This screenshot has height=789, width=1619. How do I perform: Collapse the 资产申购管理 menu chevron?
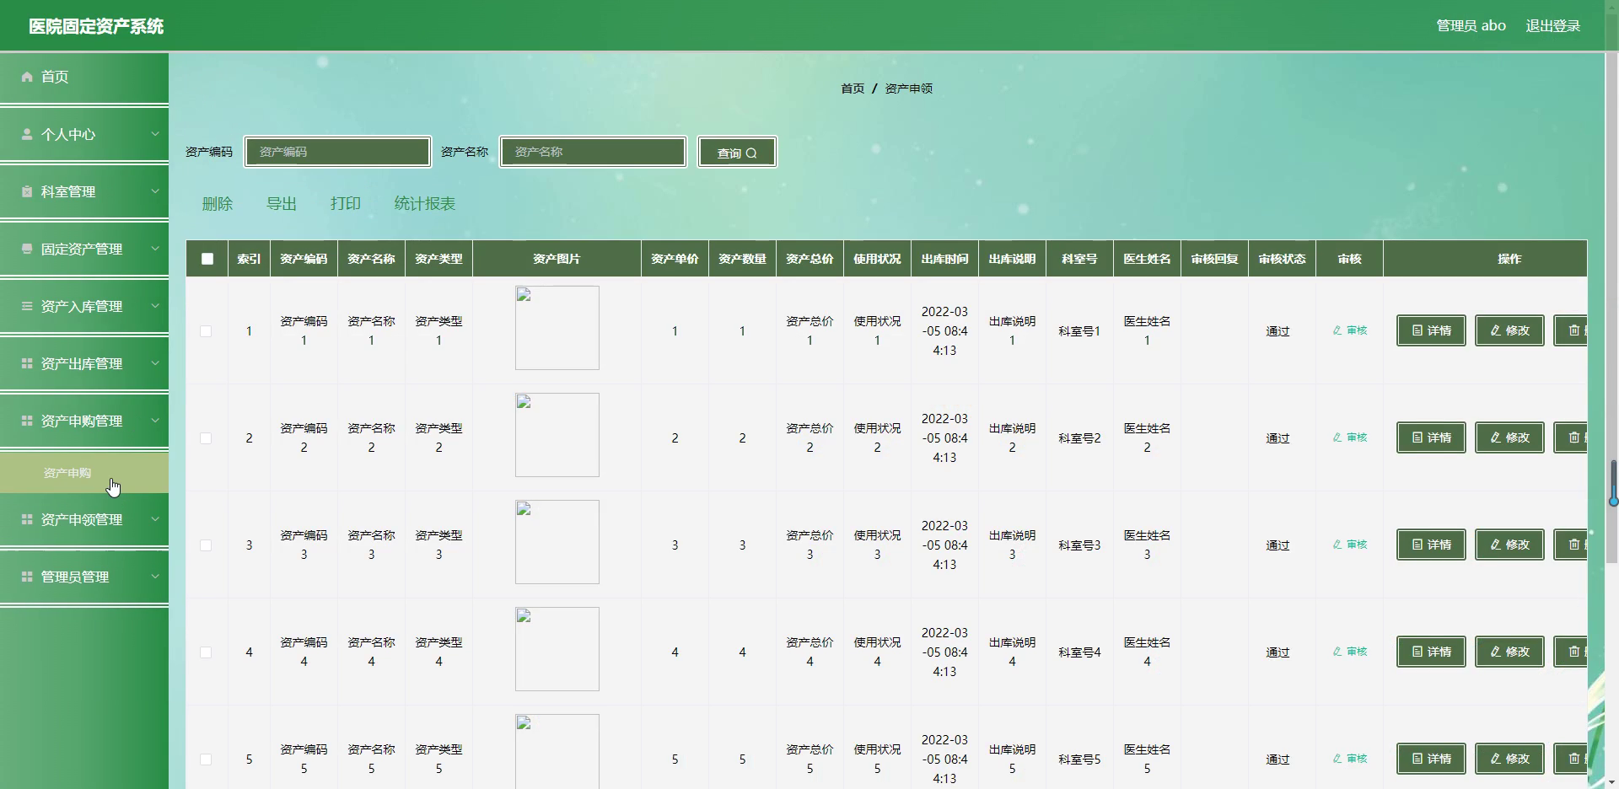click(x=155, y=421)
